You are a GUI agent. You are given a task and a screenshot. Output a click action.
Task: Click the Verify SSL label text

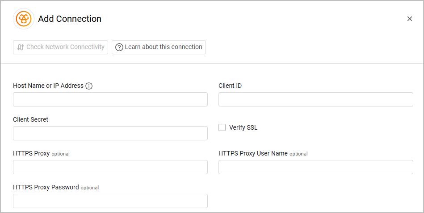point(243,127)
